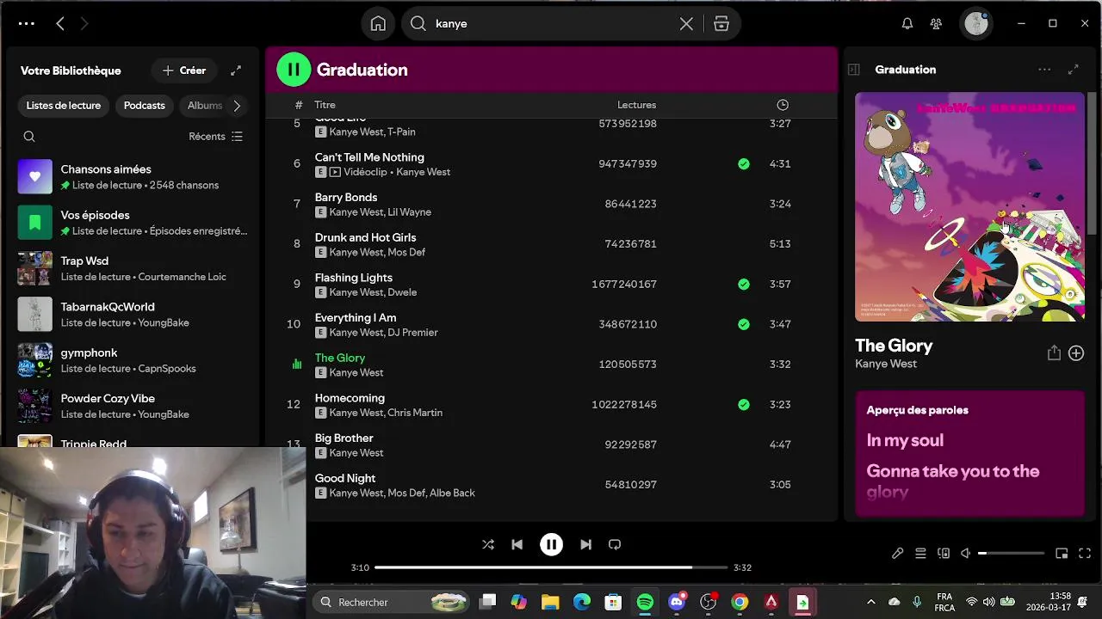
Task: Select the Podcasts filter
Action: pos(144,106)
